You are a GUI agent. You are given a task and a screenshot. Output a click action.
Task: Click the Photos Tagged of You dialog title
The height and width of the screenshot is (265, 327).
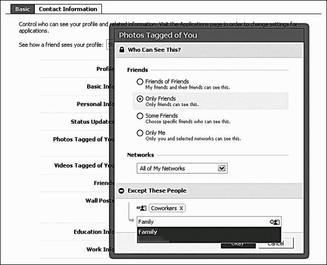(x=158, y=35)
